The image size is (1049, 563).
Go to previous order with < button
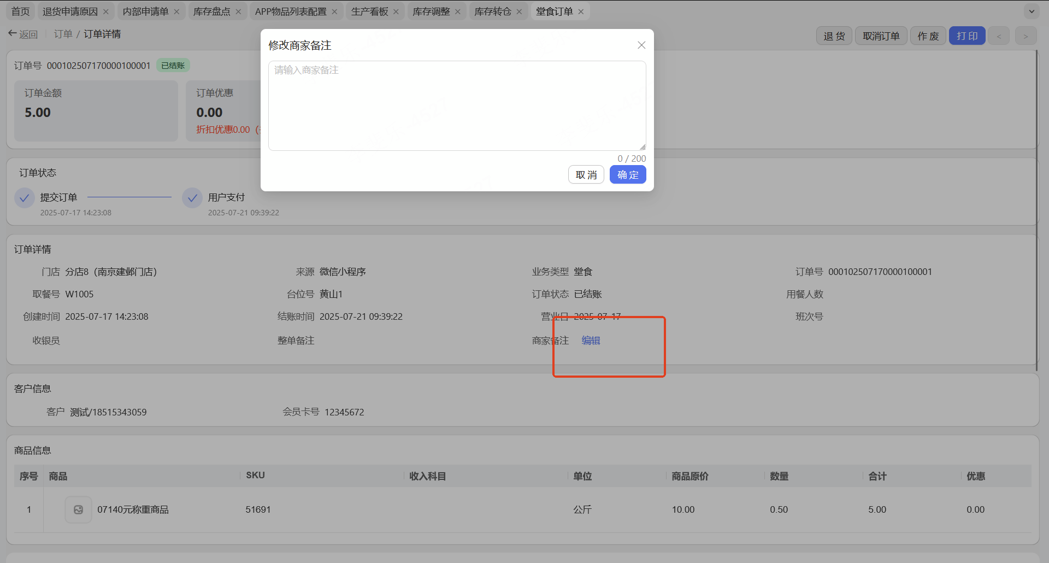click(x=999, y=36)
